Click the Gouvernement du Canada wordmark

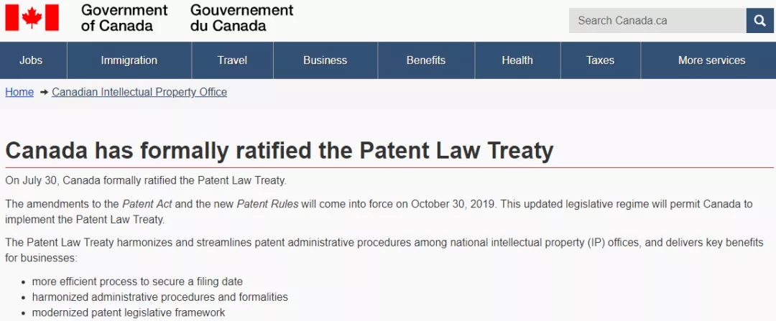coord(242,18)
